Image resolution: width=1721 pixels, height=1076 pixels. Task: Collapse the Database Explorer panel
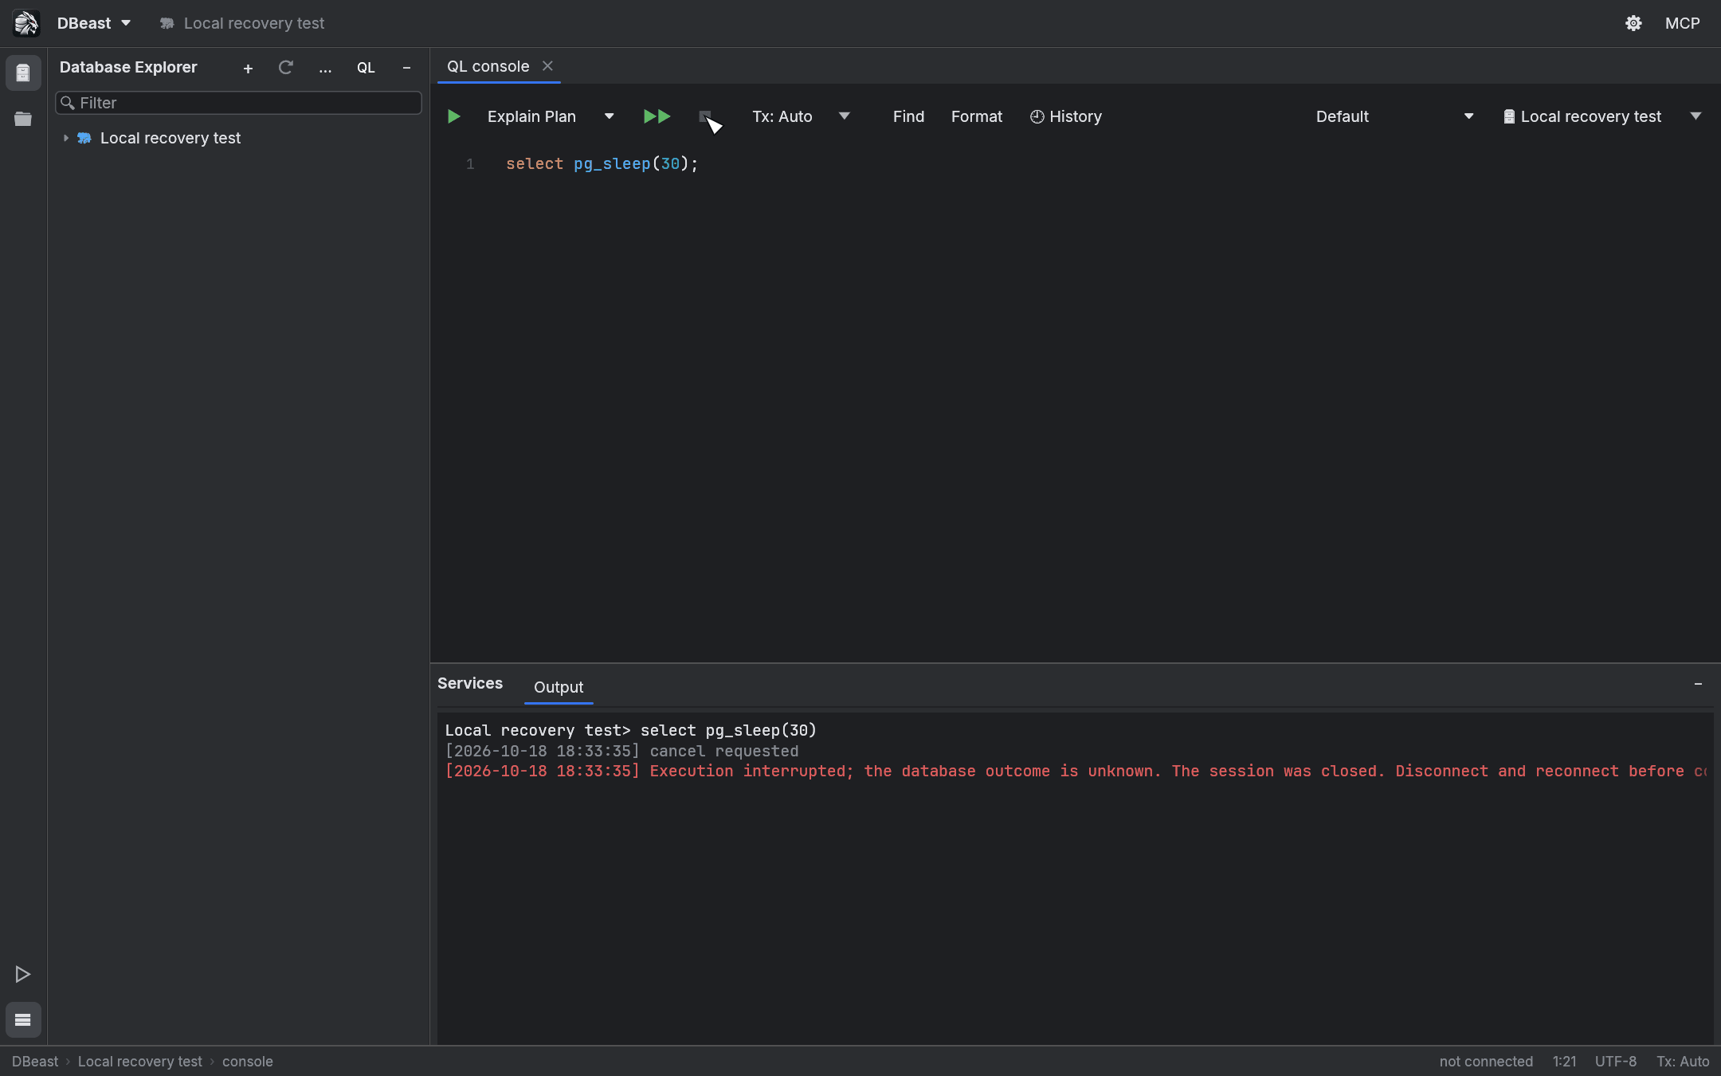406,69
